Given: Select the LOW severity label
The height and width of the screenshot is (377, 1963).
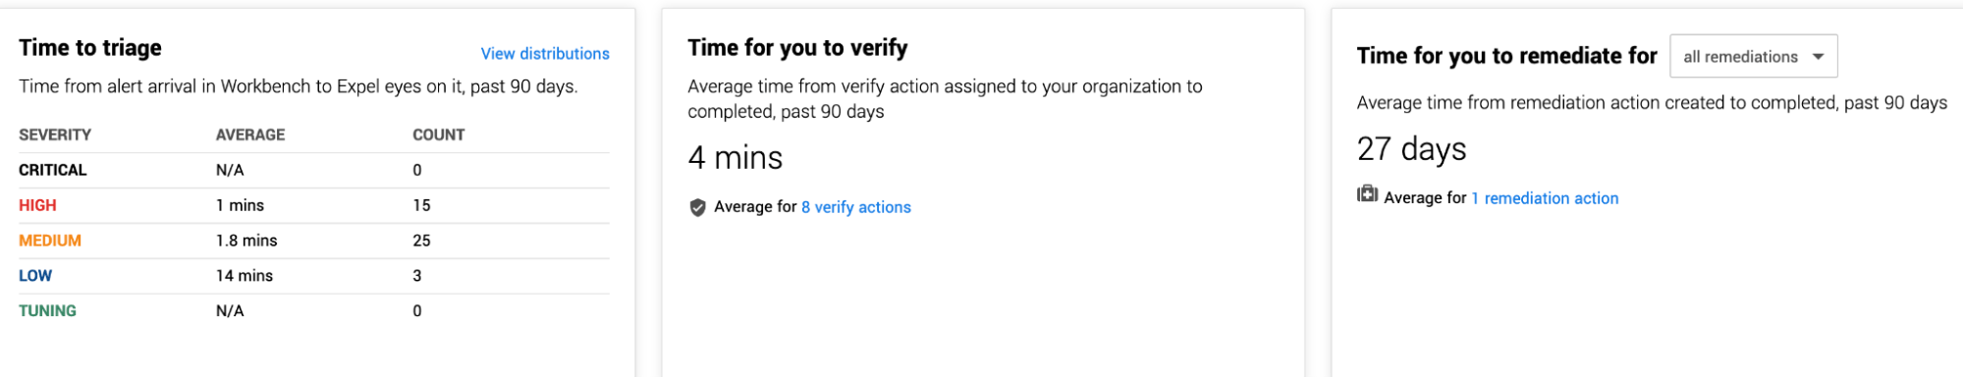Looking at the screenshot, I should tap(35, 276).
